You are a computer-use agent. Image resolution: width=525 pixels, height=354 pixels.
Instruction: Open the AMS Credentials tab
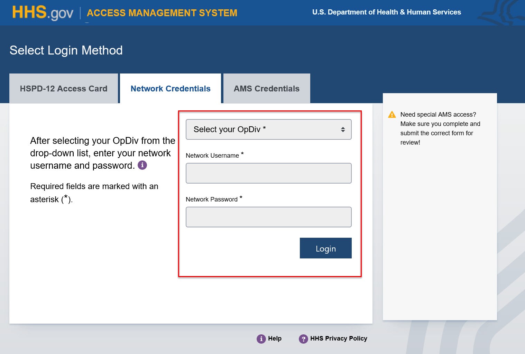[266, 88]
